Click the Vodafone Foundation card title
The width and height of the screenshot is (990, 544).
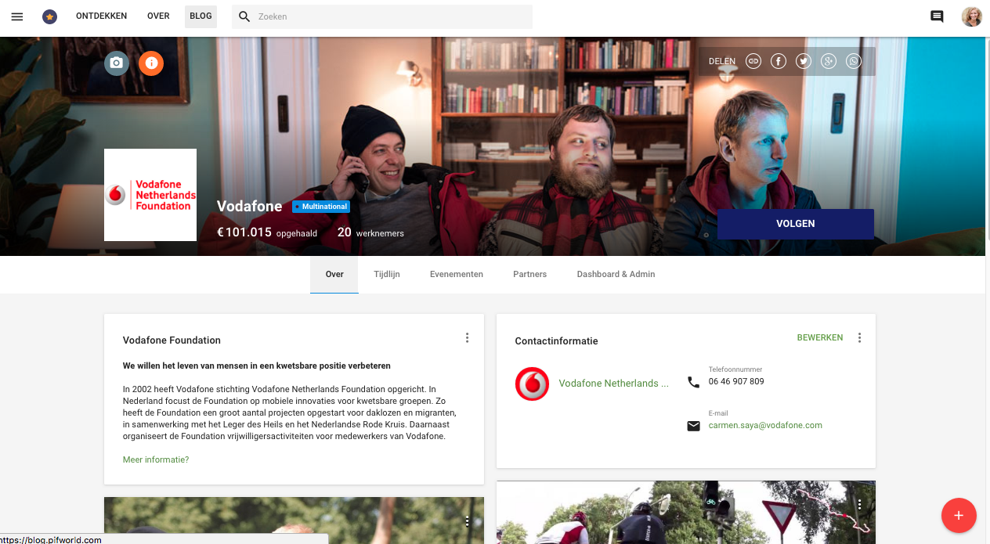172,340
